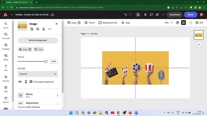The width and height of the screenshot is (207, 116).
Task: Click Add title page label
Action: (94, 34)
